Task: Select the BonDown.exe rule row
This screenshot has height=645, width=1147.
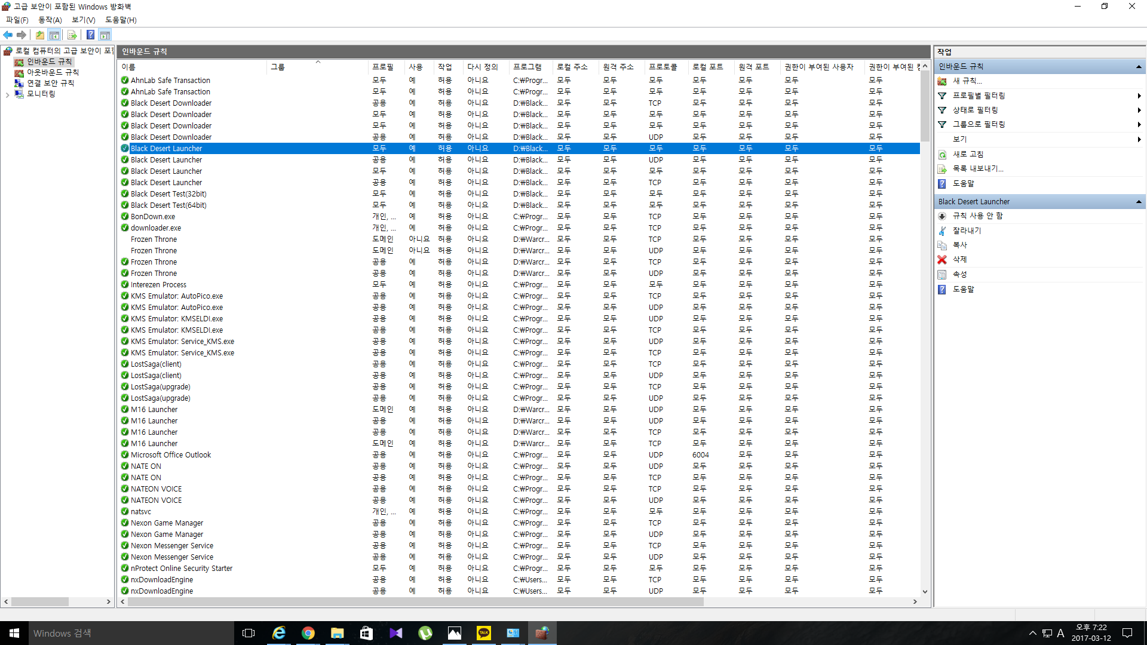Action: pyautogui.click(x=519, y=217)
